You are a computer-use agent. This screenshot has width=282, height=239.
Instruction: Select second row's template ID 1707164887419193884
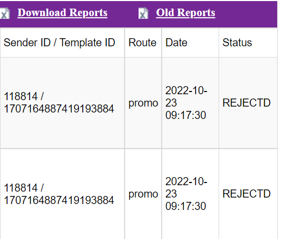point(59,200)
